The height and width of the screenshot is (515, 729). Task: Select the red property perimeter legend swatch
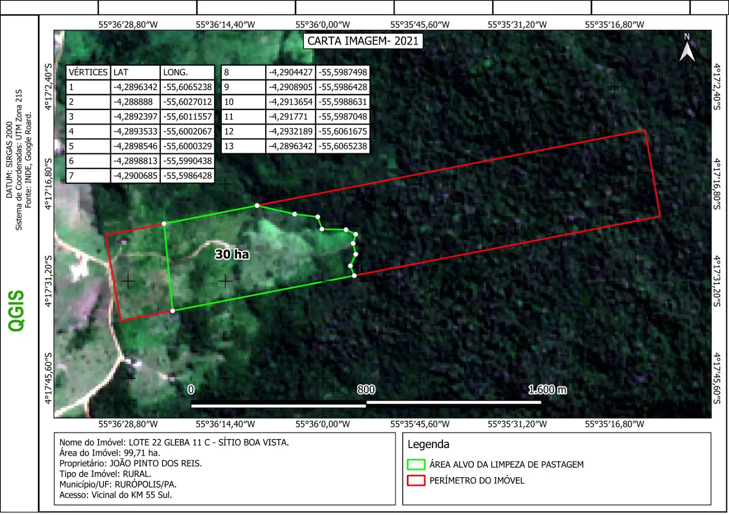[x=416, y=480]
